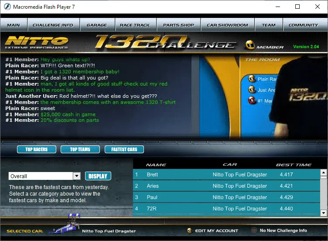Click Just Another User's helmet icon
The image size is (328, 241).
(252, 90)
